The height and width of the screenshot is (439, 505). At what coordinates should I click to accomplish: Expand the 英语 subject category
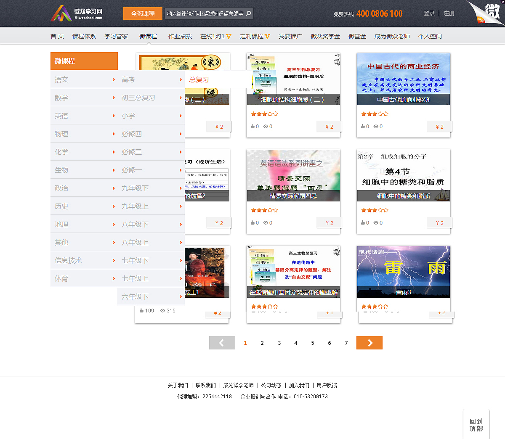tap(84, 116)
